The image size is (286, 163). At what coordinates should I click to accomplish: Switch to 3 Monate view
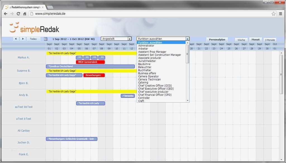[x=270, y=40]
